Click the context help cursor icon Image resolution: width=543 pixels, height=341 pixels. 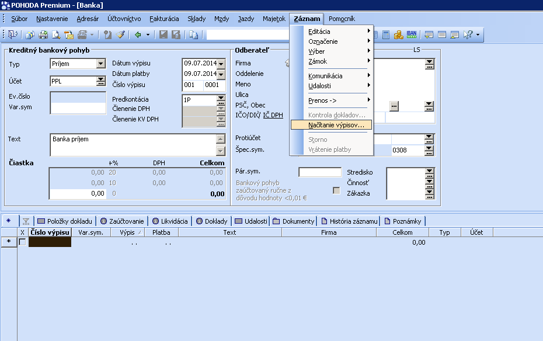tap(468, 34)
